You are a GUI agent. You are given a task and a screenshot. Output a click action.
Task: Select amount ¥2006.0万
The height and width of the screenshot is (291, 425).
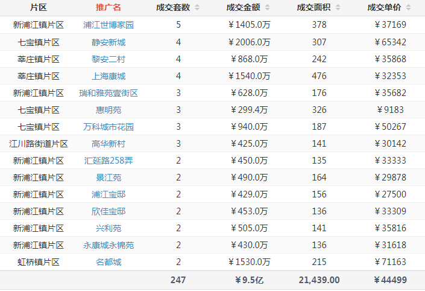click(249, 42)
